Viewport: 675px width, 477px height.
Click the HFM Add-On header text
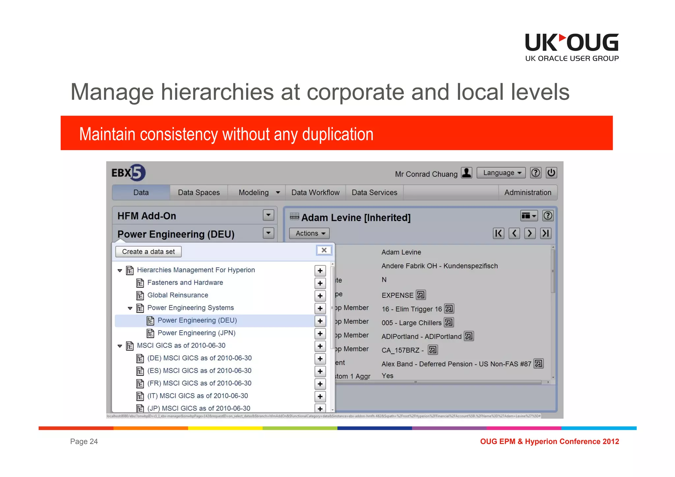tap(147, 216)
